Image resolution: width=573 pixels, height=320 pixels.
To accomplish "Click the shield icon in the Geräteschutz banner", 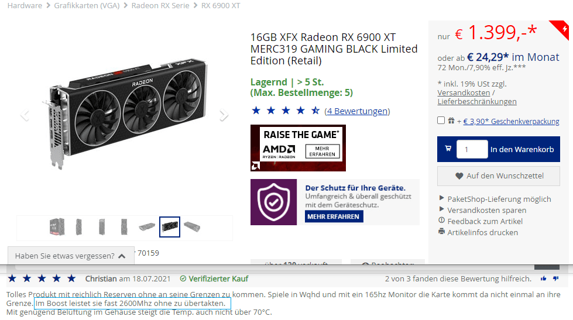I will pos(273,202).
